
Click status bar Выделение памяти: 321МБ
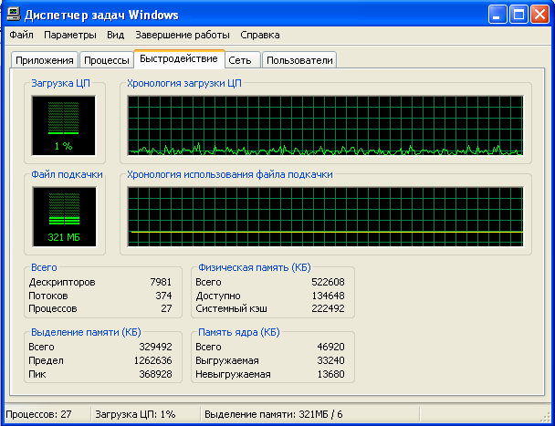[x=274, y=414]
